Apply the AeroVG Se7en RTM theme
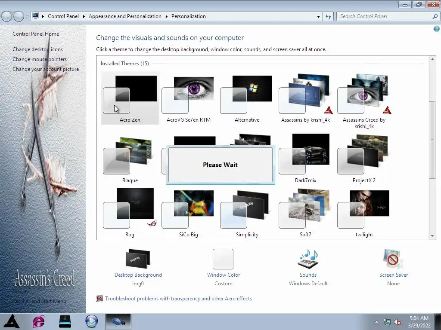This screenshot has width=441, height=330. (189, 98)
